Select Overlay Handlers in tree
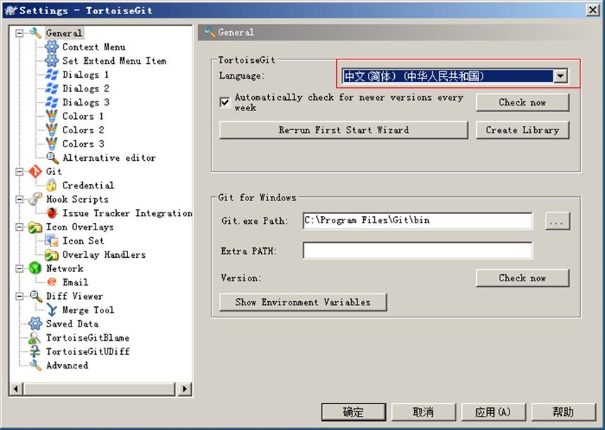Screen dimensions: 605x430 tap(104, 255)
